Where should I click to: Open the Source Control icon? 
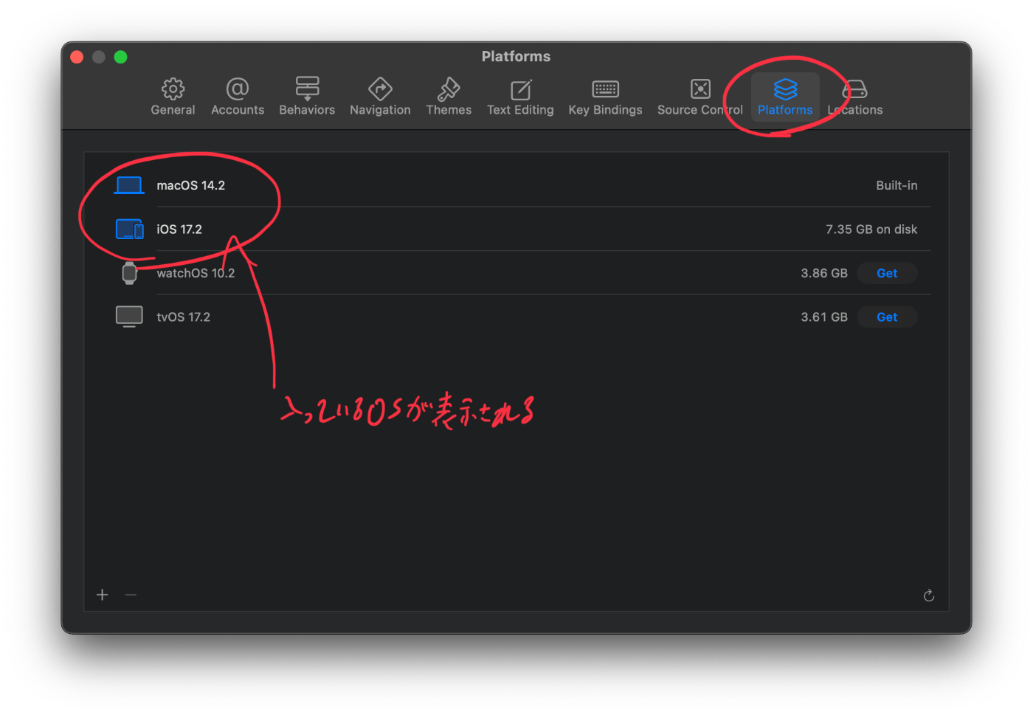pos(700,89)
